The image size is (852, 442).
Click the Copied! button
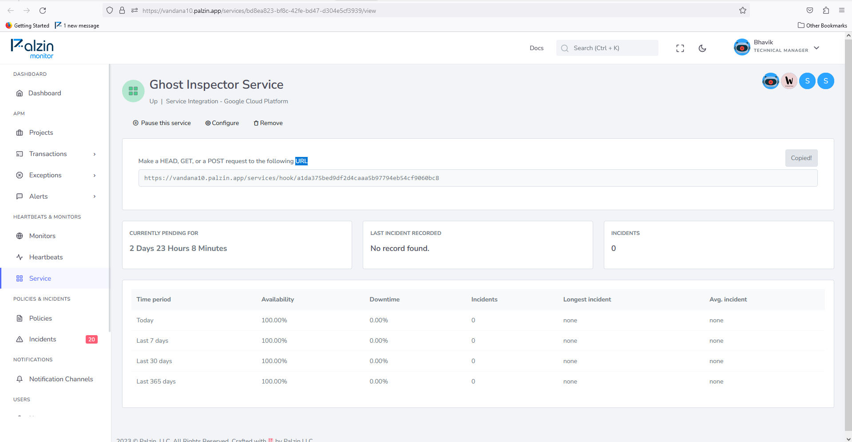[x=801, y=158]
